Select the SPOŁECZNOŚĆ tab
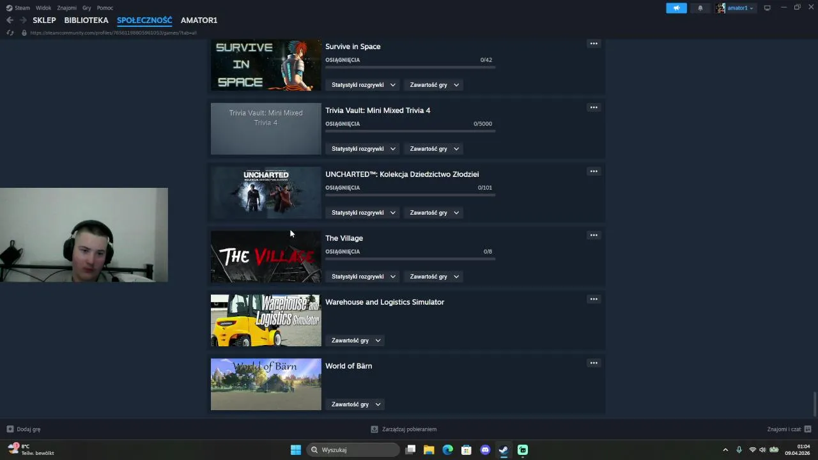The width and height of the screenshot is (818, 460). point(144,20)
